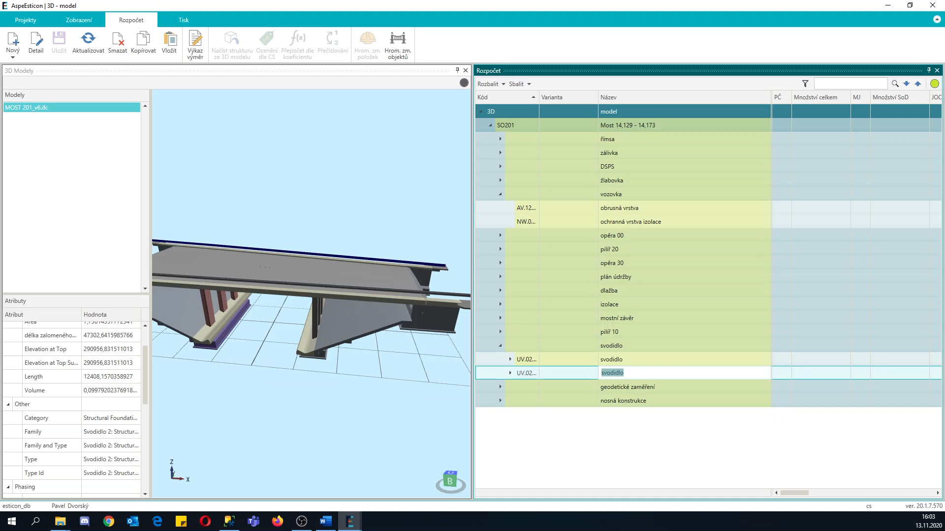Toggle the dark circle button in 3D Modely
Image resolution: width=945 pixels, height=531 pixels.
pos(464,83)
